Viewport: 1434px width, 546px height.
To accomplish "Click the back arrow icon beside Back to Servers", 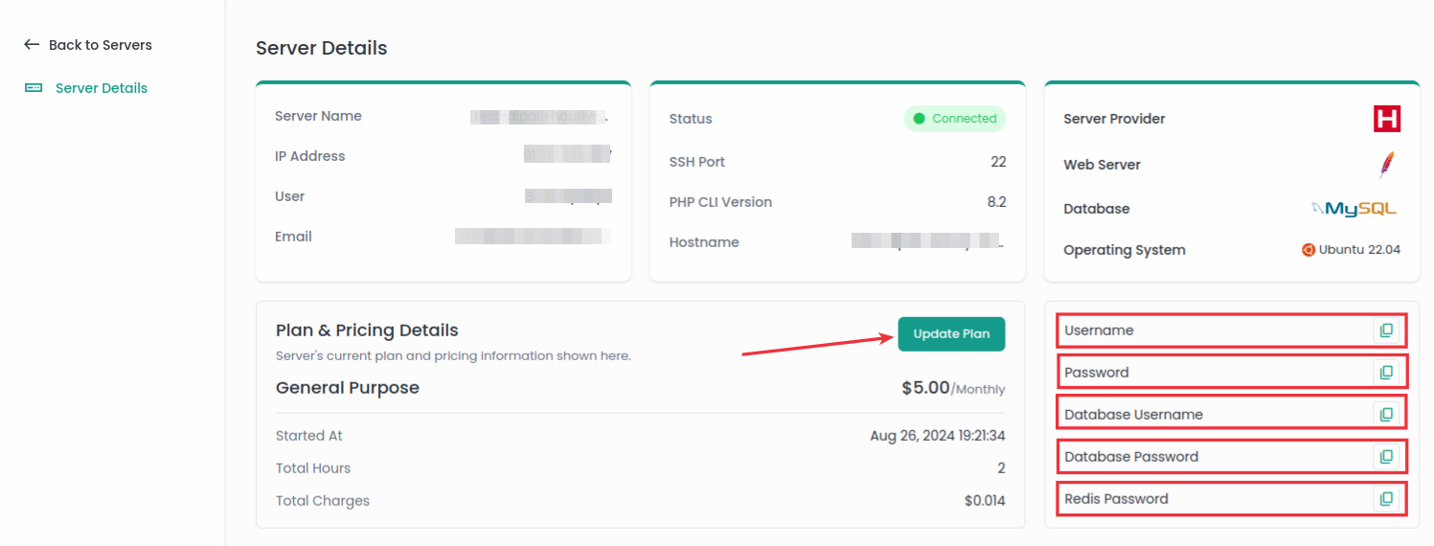I will 32,45.
